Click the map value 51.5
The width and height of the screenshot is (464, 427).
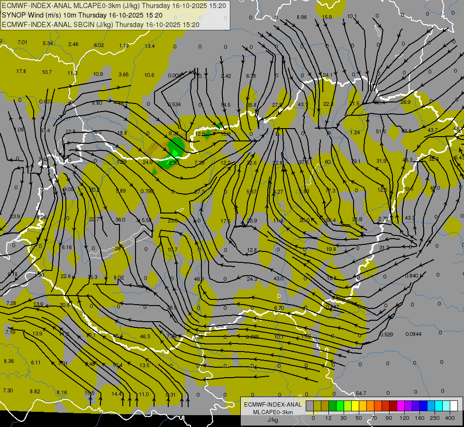click(x=381, y=131)
